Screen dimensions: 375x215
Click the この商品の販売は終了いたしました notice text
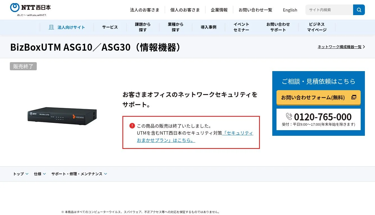tap(174, 126)
